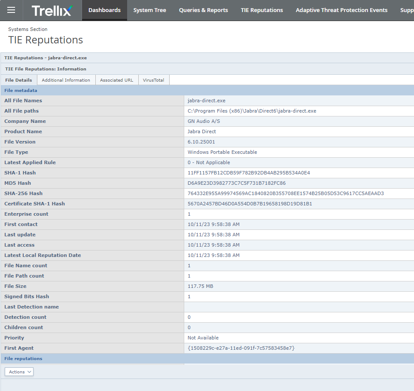Open Queries & Reports

203,10
